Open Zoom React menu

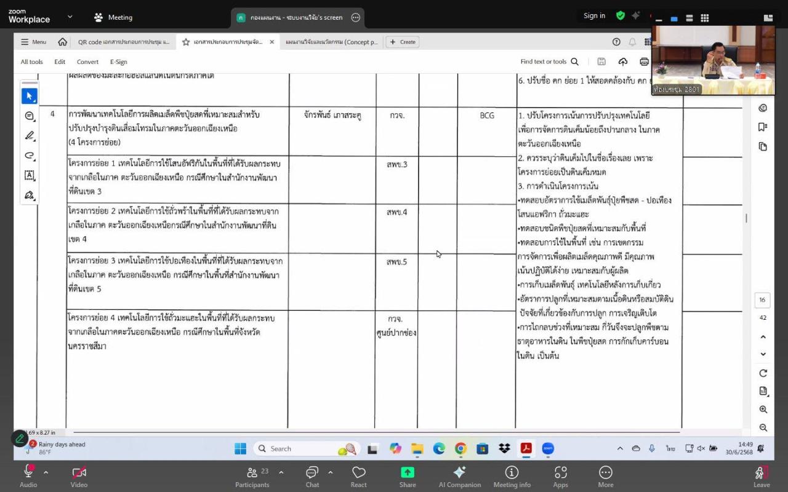click(x=359, y=475)
